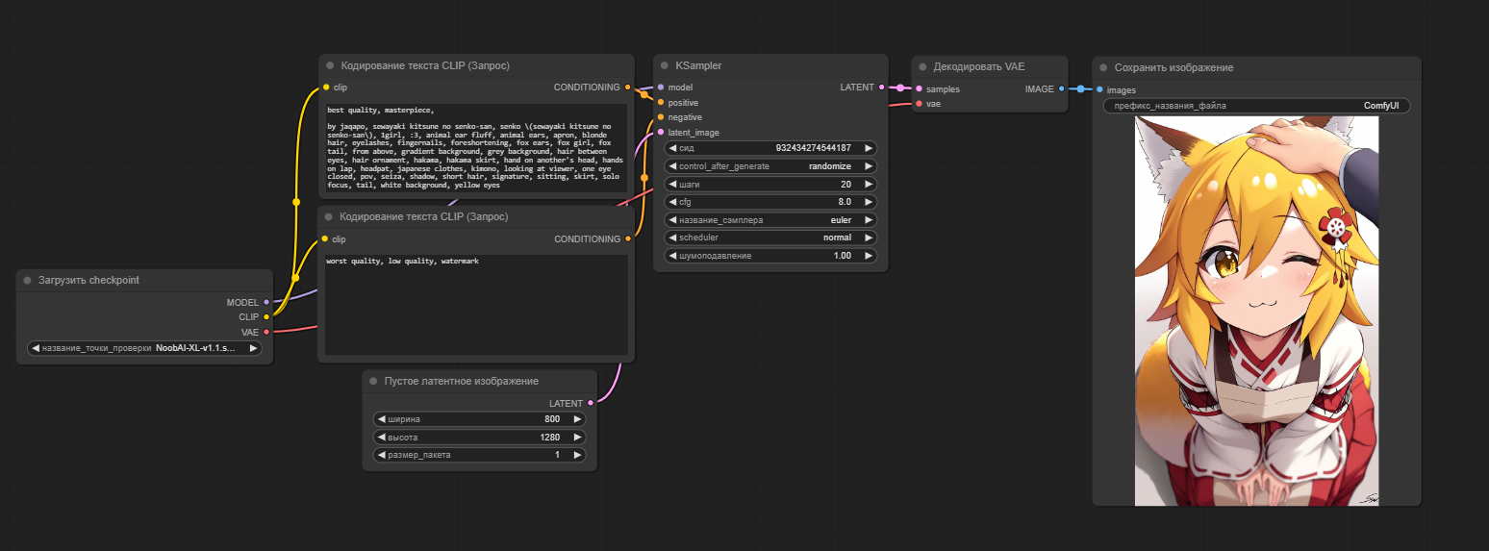
Task: Click the Загрузить checkpoint title text
Action: click(88, 281)
